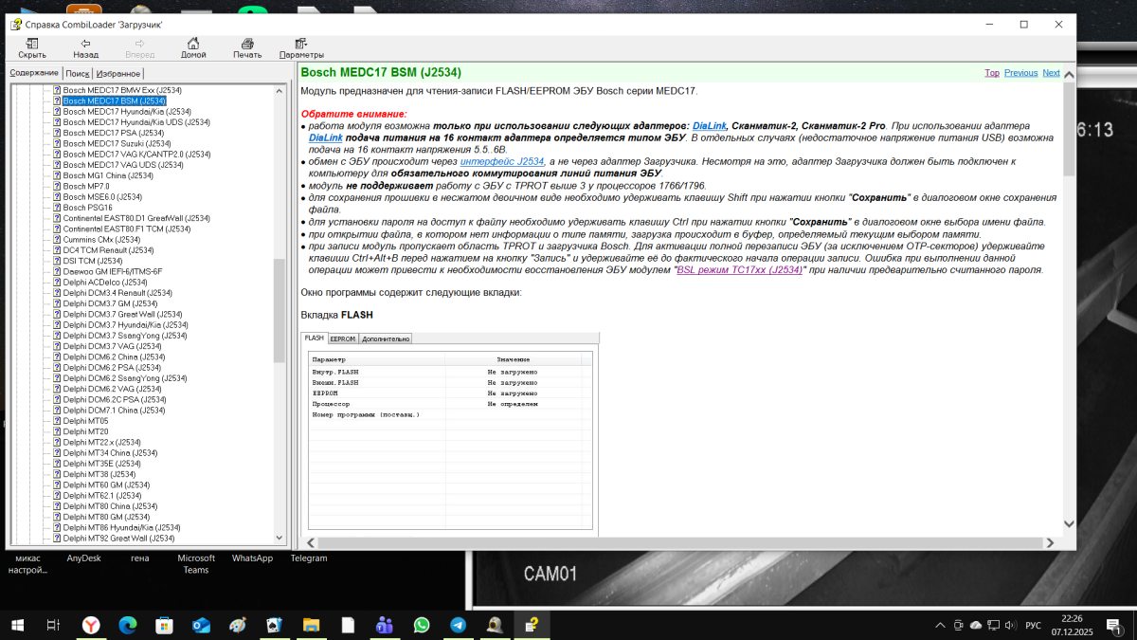Open the DiaLink link before подача питания

tap(325, 137)
